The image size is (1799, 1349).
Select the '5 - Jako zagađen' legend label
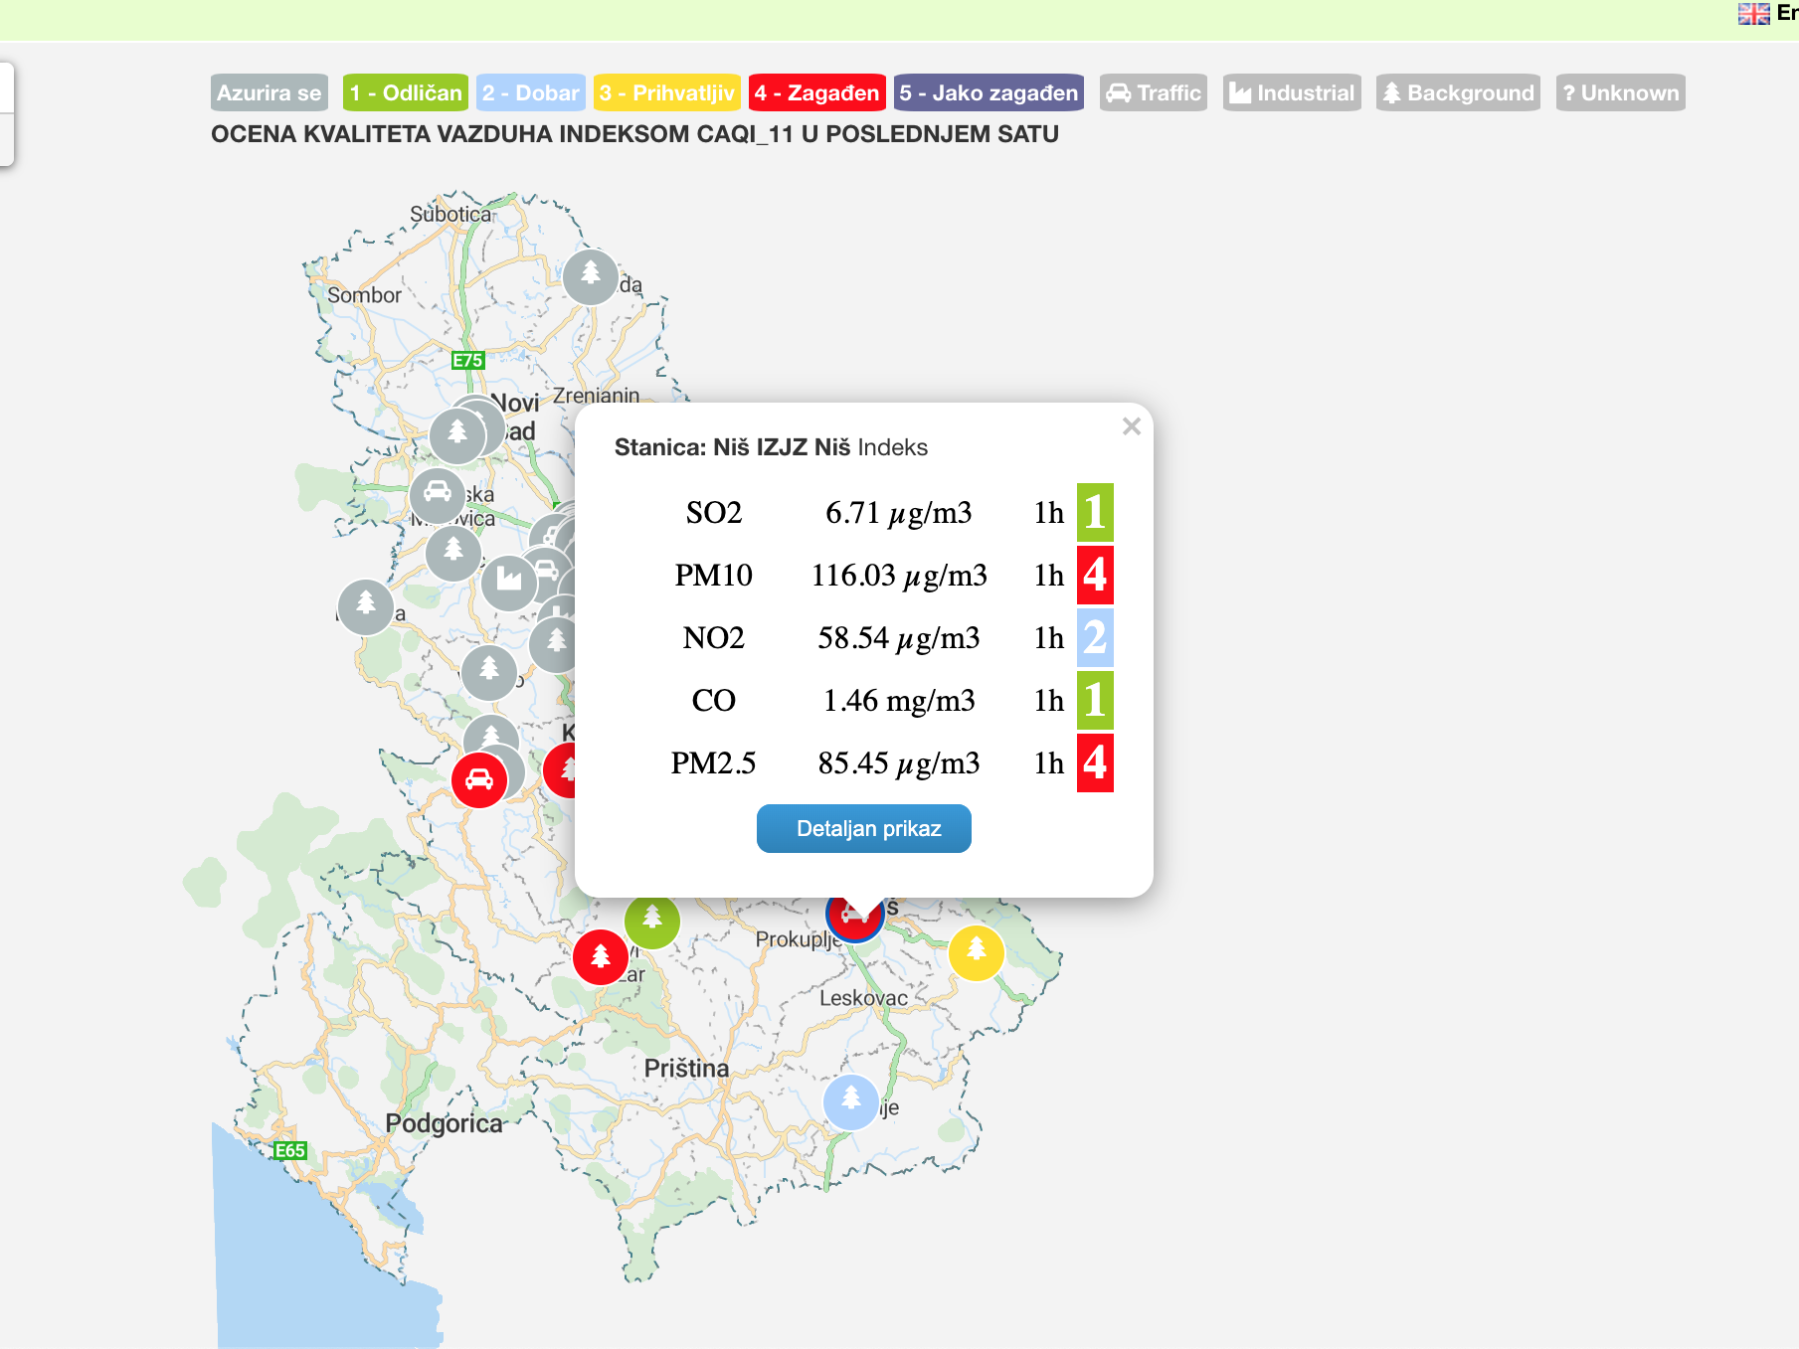[989, 93]
